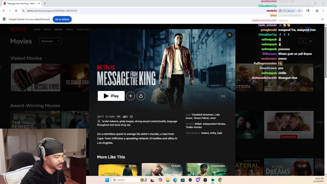Mute the trailer audio
This screenshot has width=327, height=184.
pos(223,96)
